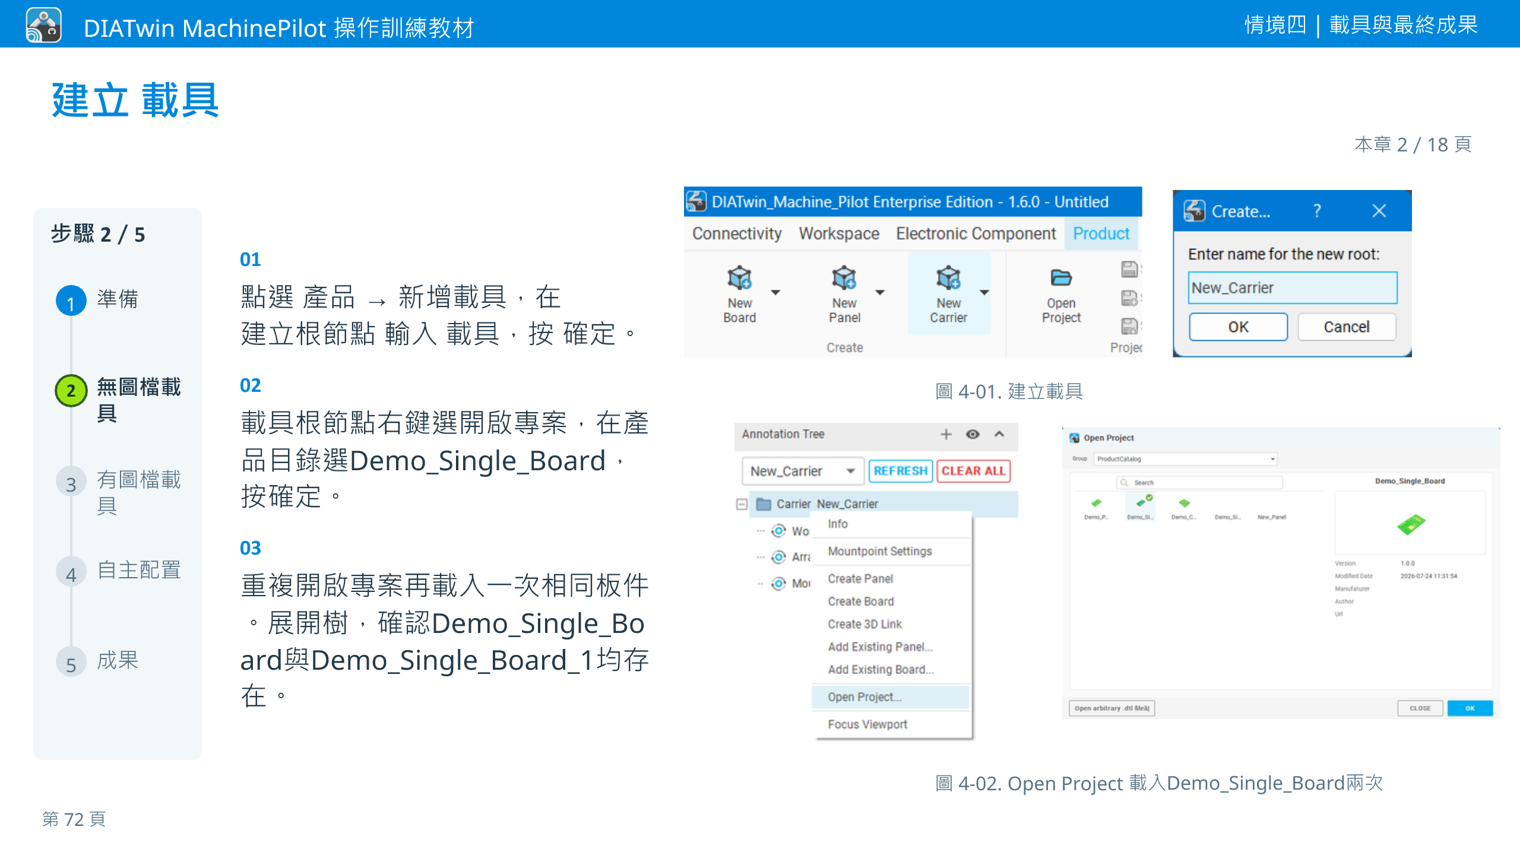
Task: Collapse the Carrier New_Carrier tree node
Action: 742,504
